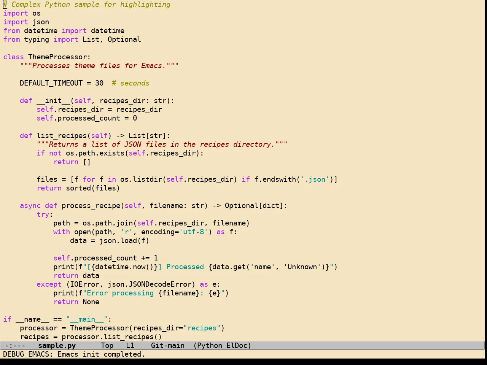The image size is (487, 365).
Task: Click 'Optional' in the typing import line
Action: coord(124,40)
